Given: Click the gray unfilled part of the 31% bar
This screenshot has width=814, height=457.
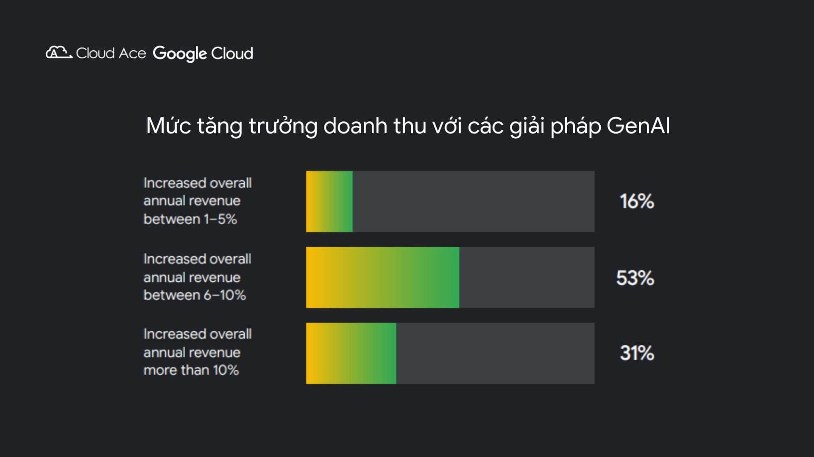Looking at the screenshot, I should point(495,353).
